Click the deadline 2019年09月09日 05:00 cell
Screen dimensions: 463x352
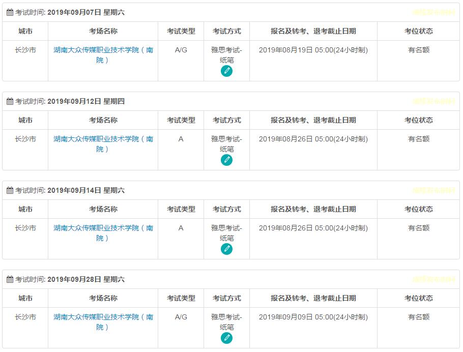(313, 317)
